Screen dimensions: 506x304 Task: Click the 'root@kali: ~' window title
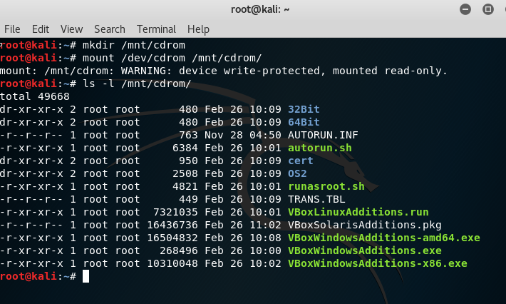[260, 9]
